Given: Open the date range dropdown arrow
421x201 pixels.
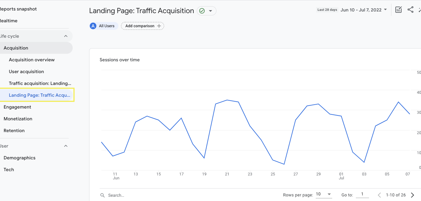Looking at the screenshot, I should point(385,10).
